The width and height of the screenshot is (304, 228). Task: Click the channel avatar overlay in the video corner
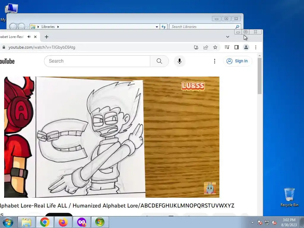click(x=210, y=188)
